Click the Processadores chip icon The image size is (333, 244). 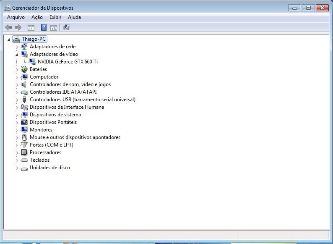pos(24,152)
